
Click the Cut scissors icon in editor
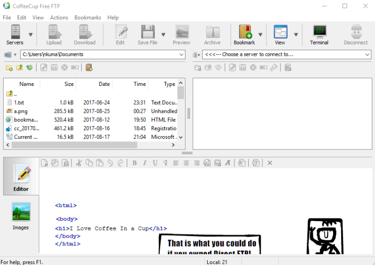click(78, 163)
